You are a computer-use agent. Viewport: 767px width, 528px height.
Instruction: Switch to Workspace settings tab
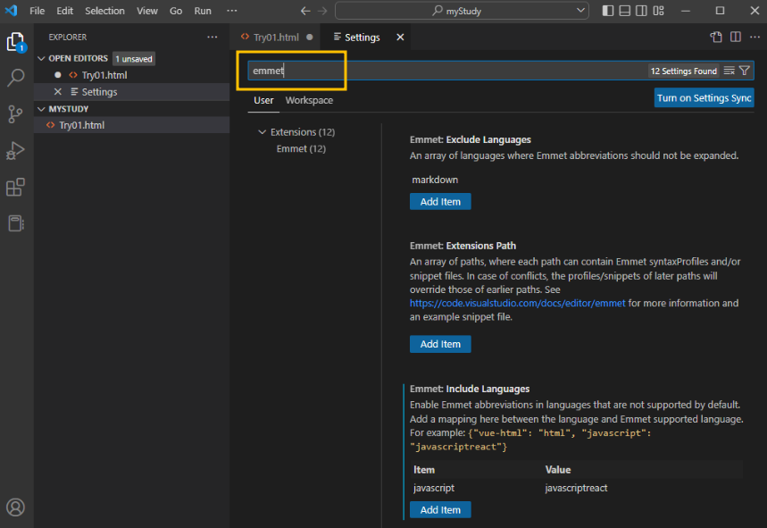[309, 100]
